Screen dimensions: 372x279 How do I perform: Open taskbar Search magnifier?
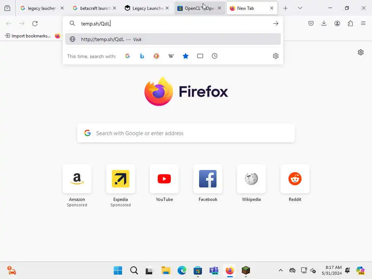(x=134, y=270)
